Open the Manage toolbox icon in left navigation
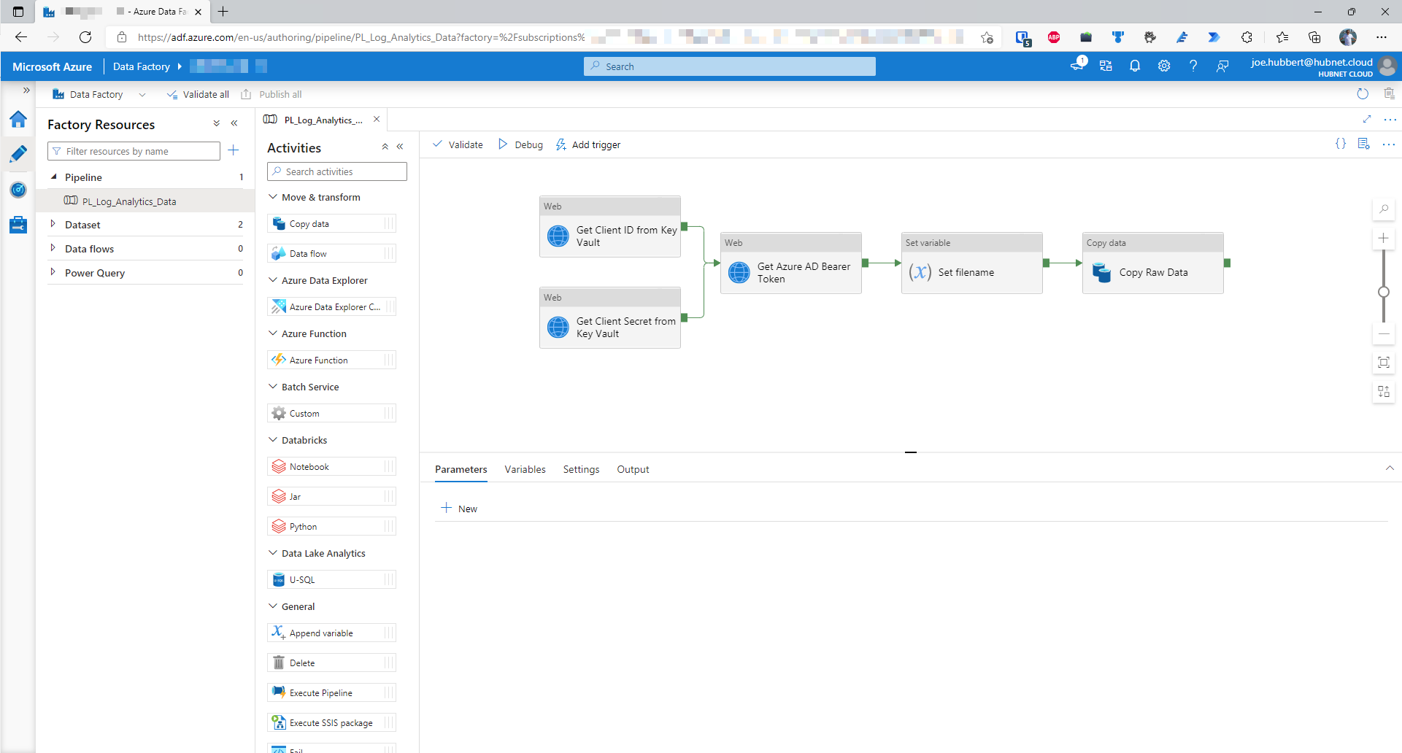Image resolution: width=1402 pixels, height=753 pixels. pos(18,224)
